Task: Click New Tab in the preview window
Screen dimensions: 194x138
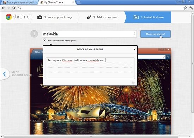Action: pyautogui.click(x=38, y=52)
